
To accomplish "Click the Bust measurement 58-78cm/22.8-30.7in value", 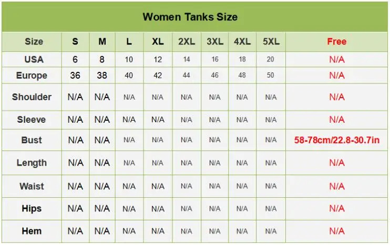I will click(337, 140).
